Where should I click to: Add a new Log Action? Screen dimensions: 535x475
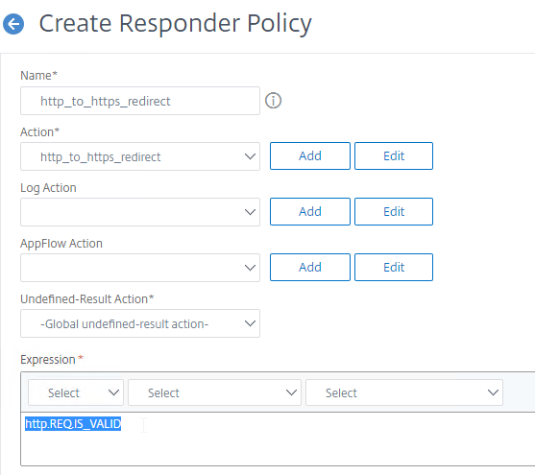(x=310, y=211)
